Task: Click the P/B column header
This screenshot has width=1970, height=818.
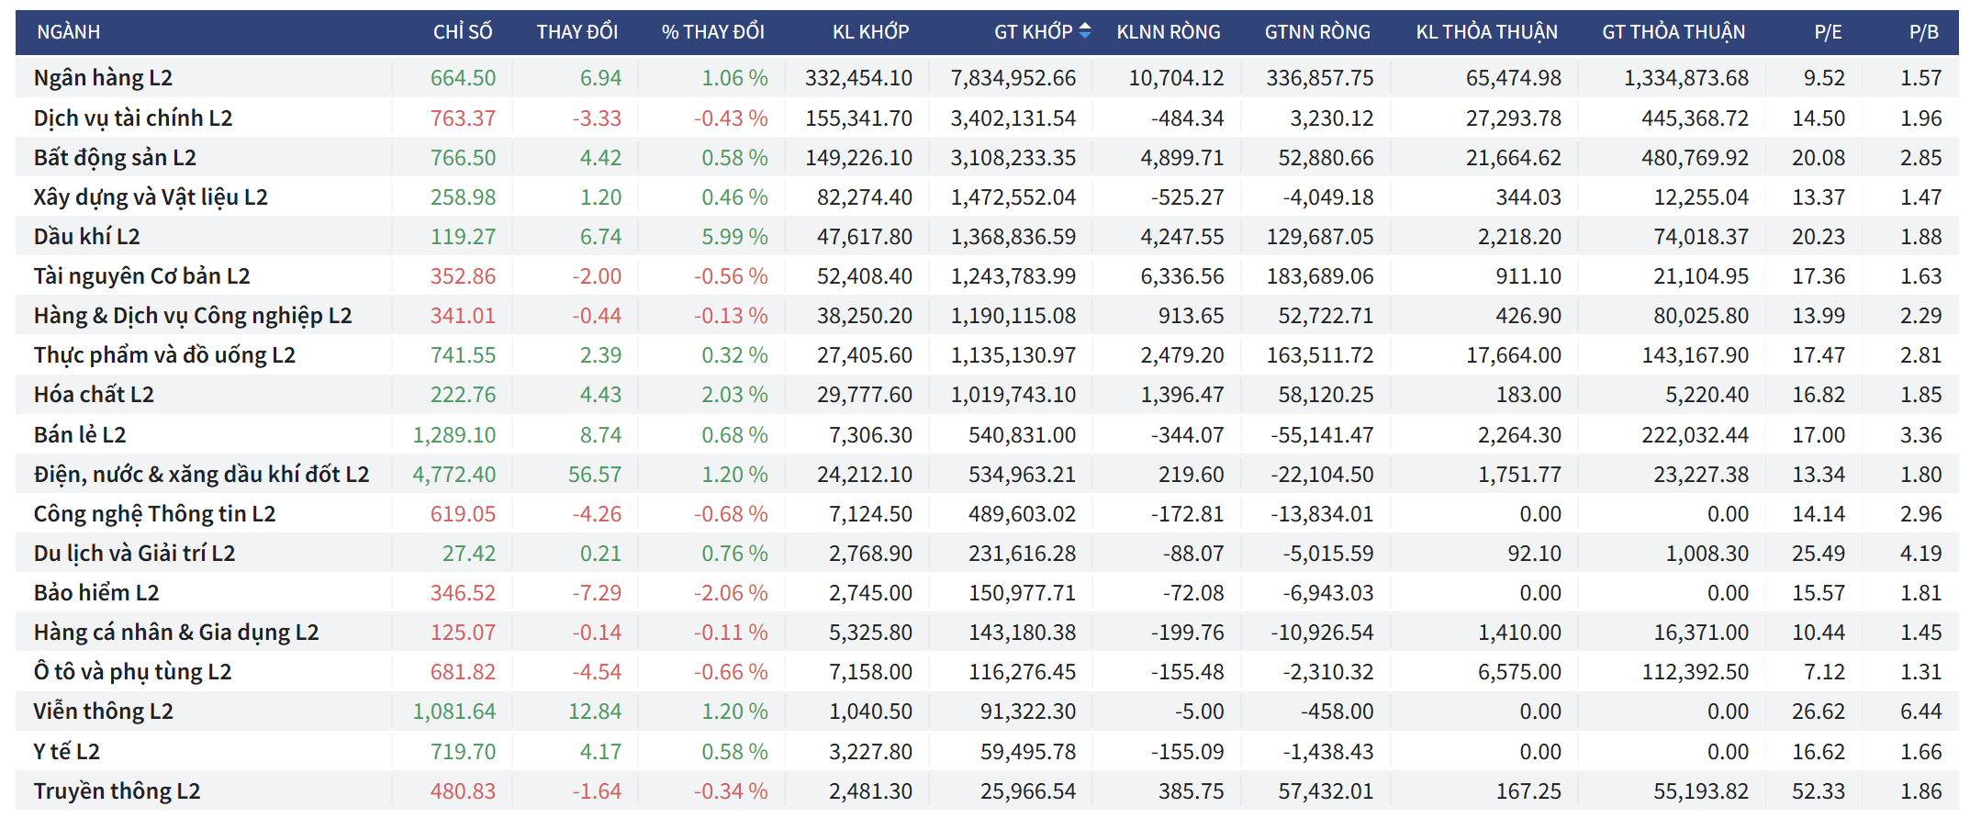Action: [x=1923, y=32]
